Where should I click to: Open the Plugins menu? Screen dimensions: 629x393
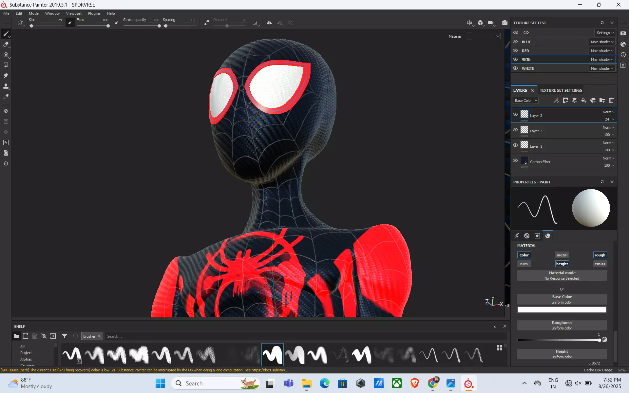(94, 13)
